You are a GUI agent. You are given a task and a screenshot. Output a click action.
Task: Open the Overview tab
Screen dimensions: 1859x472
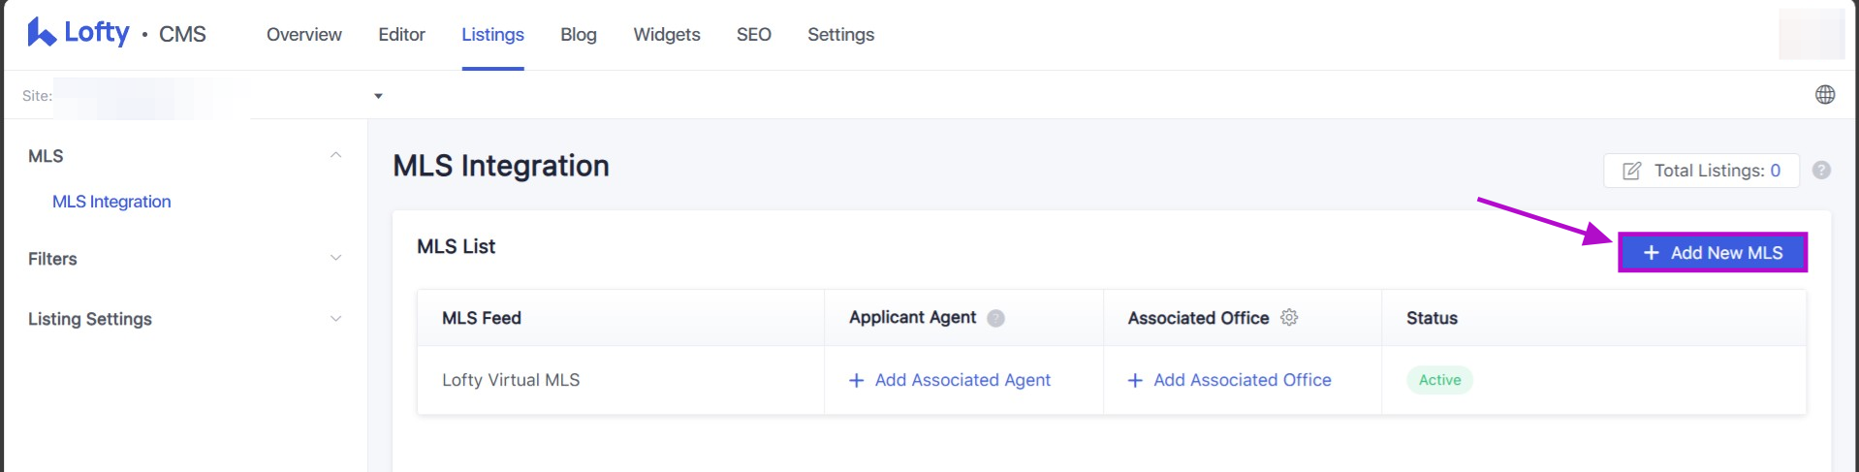point(304,35)
